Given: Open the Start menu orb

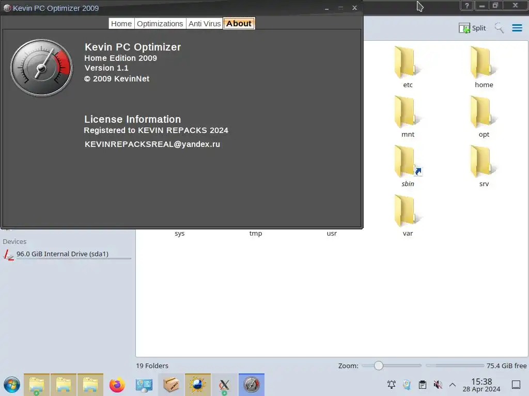Looking at the screenshot, I should [x=12, y=385].
